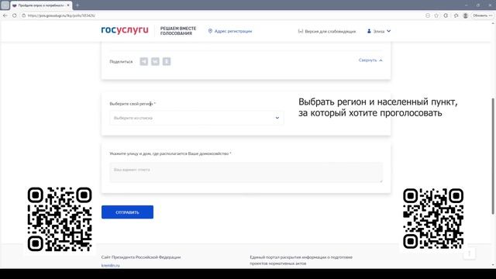This screenshot has width=496, height=279.
Task: Click the Отправить button
Action: 127,212
